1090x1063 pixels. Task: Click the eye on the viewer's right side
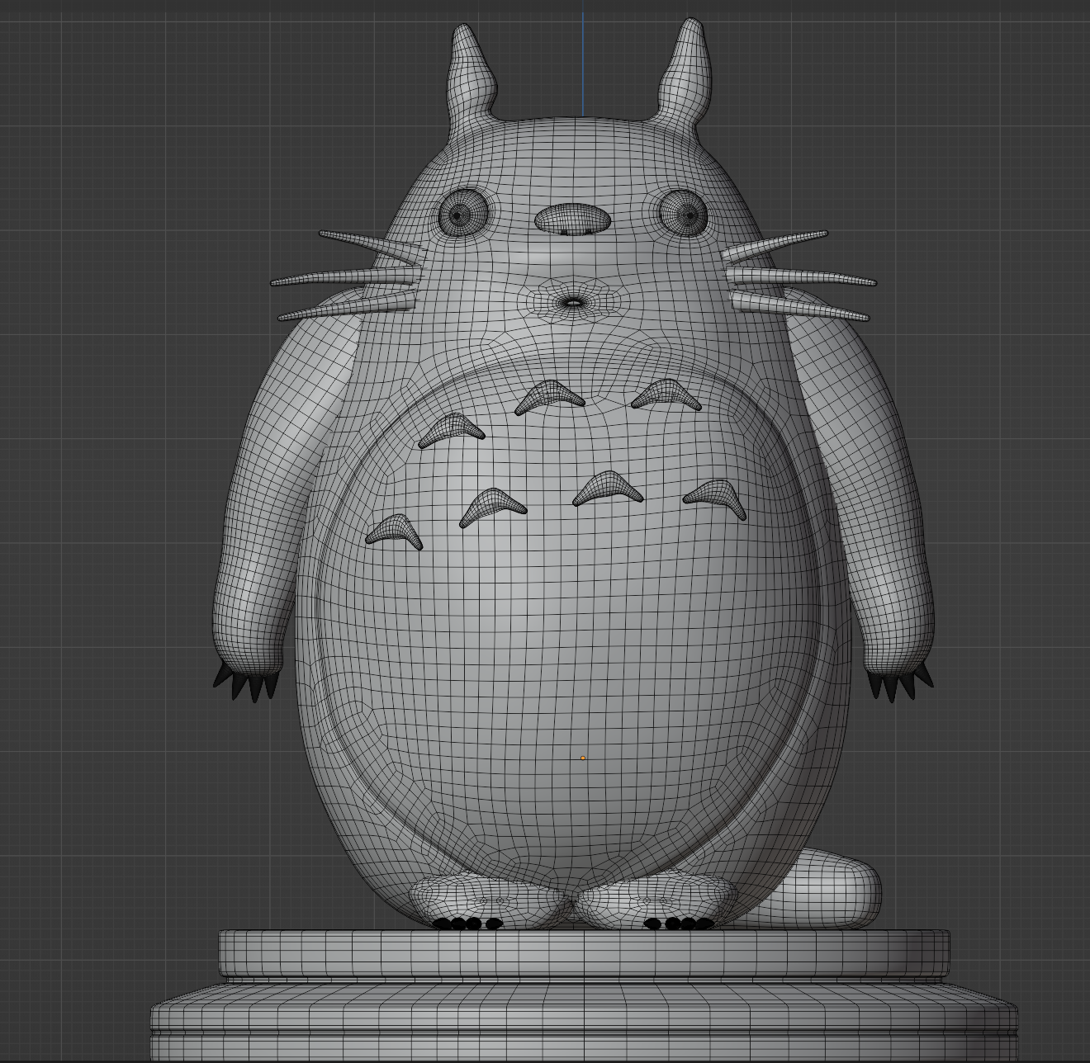pos(685,214)
